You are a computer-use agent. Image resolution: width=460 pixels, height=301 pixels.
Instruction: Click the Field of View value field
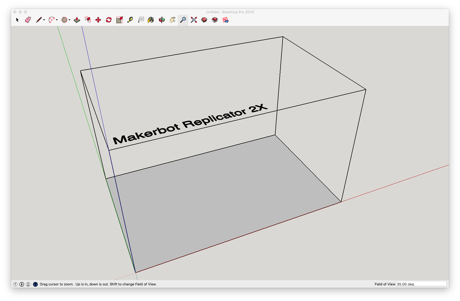pyautogui.click(x=421, y=284)
